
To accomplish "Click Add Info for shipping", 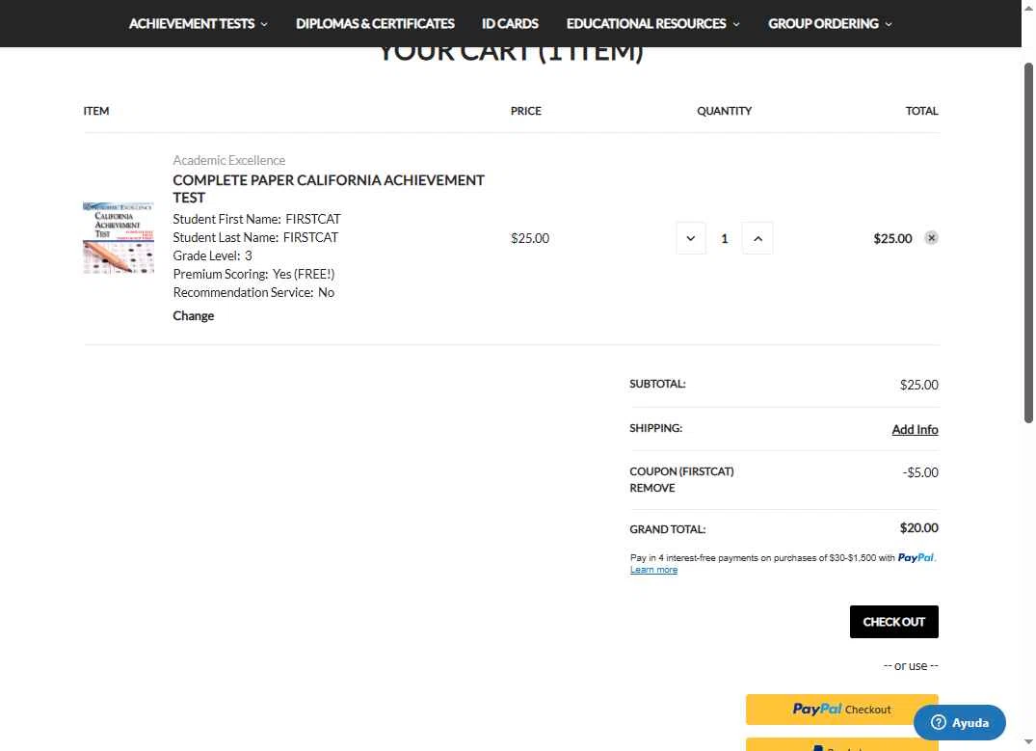I will [915, 429].
